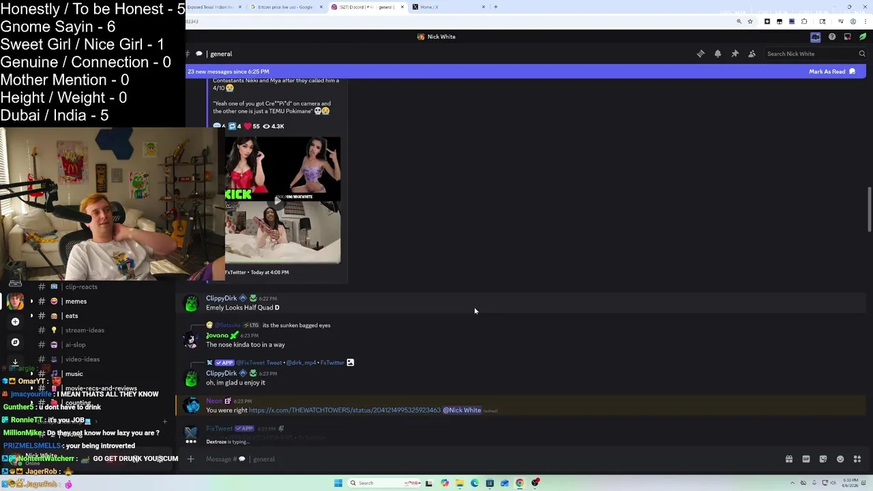Add a server plus icon in sidebar
Image resolution: width=873 pixels, height=491 pixels.
(15, 322)
